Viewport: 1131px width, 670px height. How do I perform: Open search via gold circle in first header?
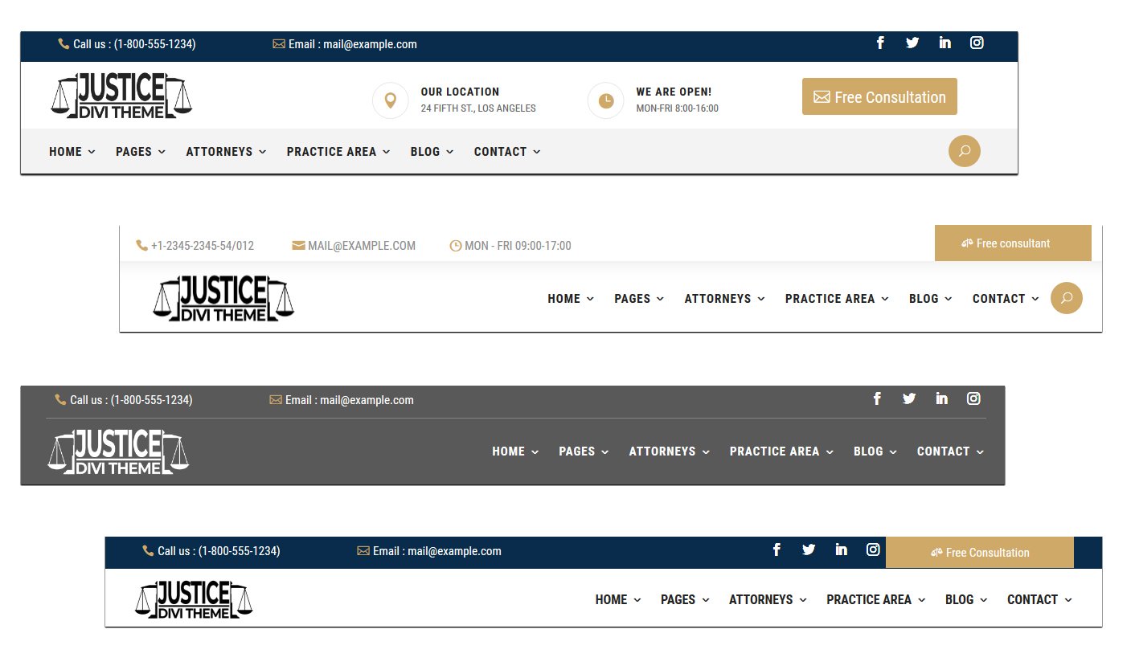(965, 151)
